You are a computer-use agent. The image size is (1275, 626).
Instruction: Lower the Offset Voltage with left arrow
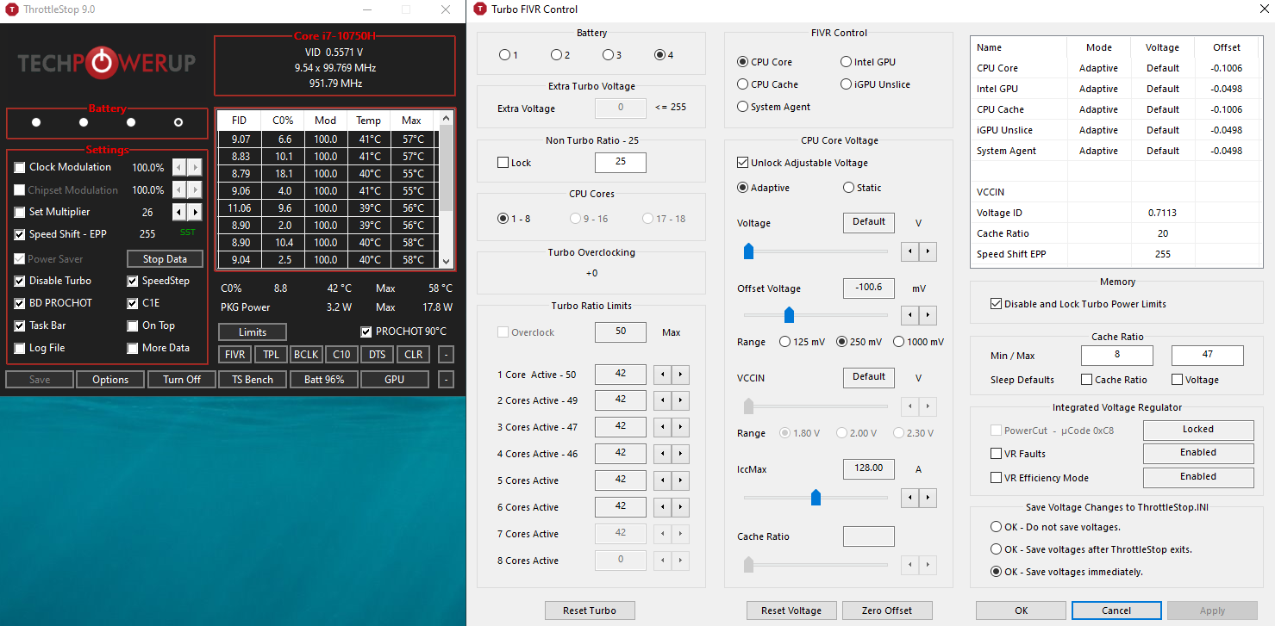tap(909, 315)
